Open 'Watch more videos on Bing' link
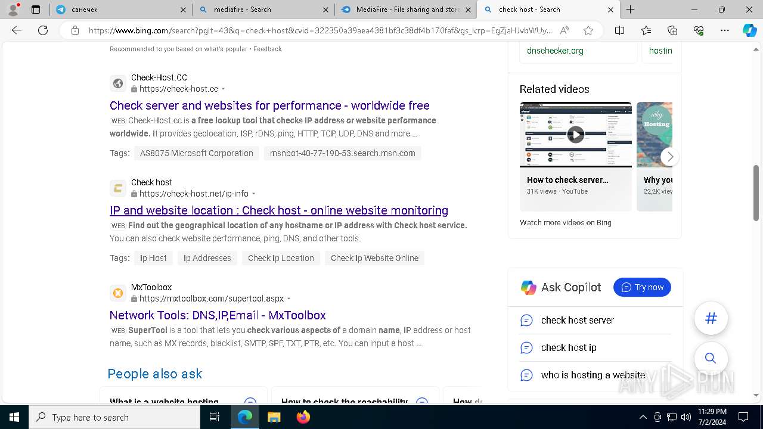Viewport: 763px width, 429px height. 565,223
